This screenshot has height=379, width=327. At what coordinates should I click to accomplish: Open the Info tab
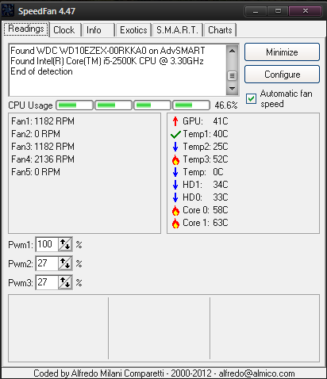98,30
